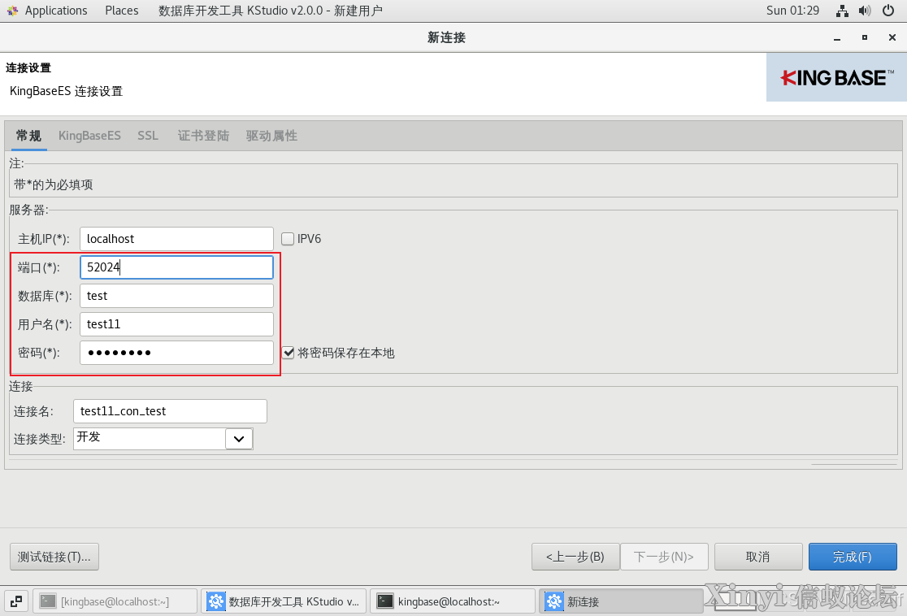The height and width of the screenshot is (616, 907).
Task: Click the 连接名 field test11_con_test
Action: 170,411
